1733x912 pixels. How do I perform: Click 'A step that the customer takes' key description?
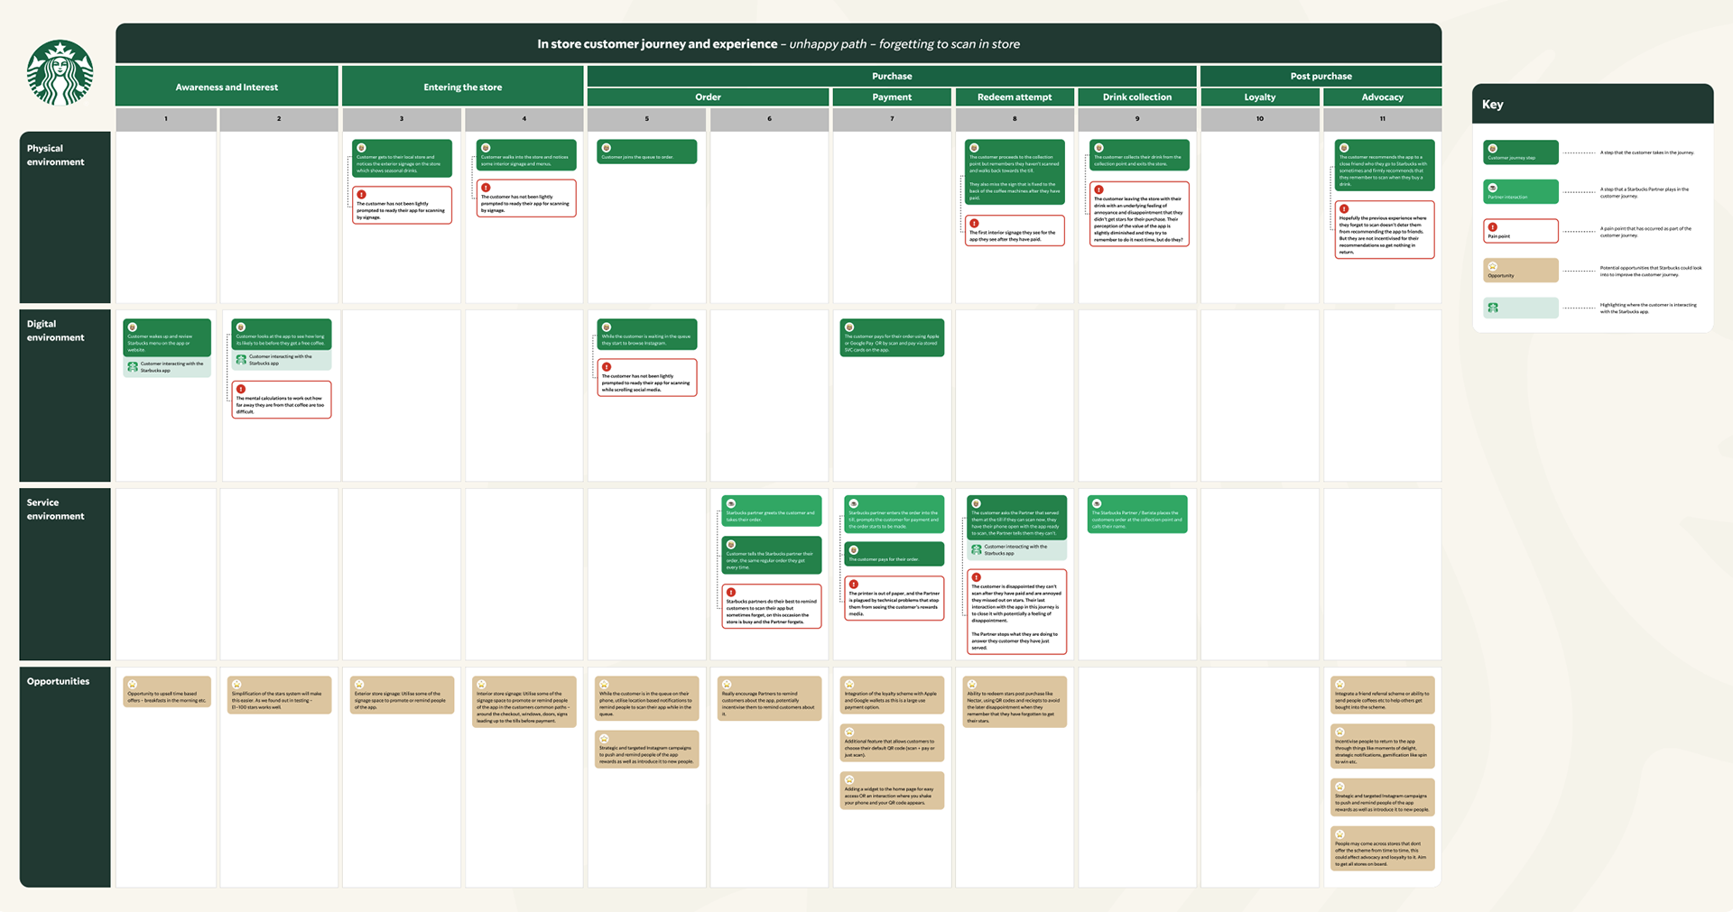(1647, 152)
